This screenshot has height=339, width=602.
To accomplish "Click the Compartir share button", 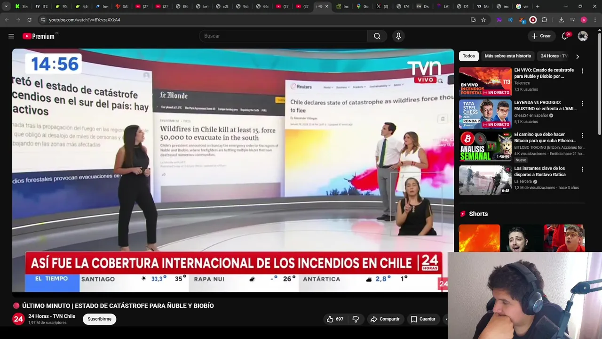I will click(385, 319).
